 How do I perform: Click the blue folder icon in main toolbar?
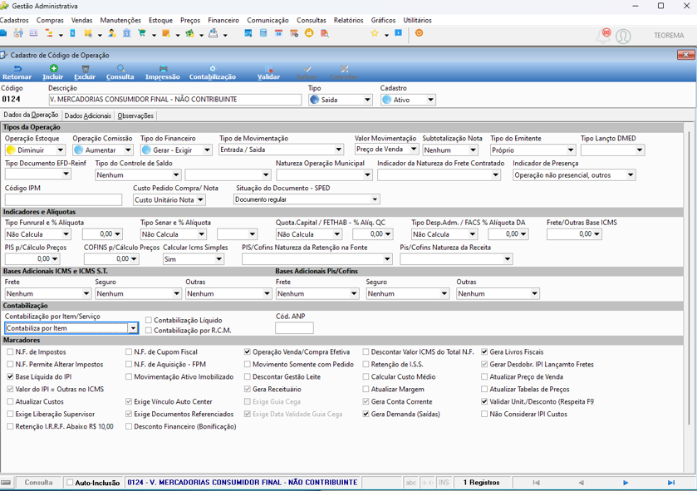coord(3,33)
